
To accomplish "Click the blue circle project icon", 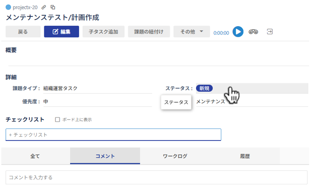I will 8,7.
